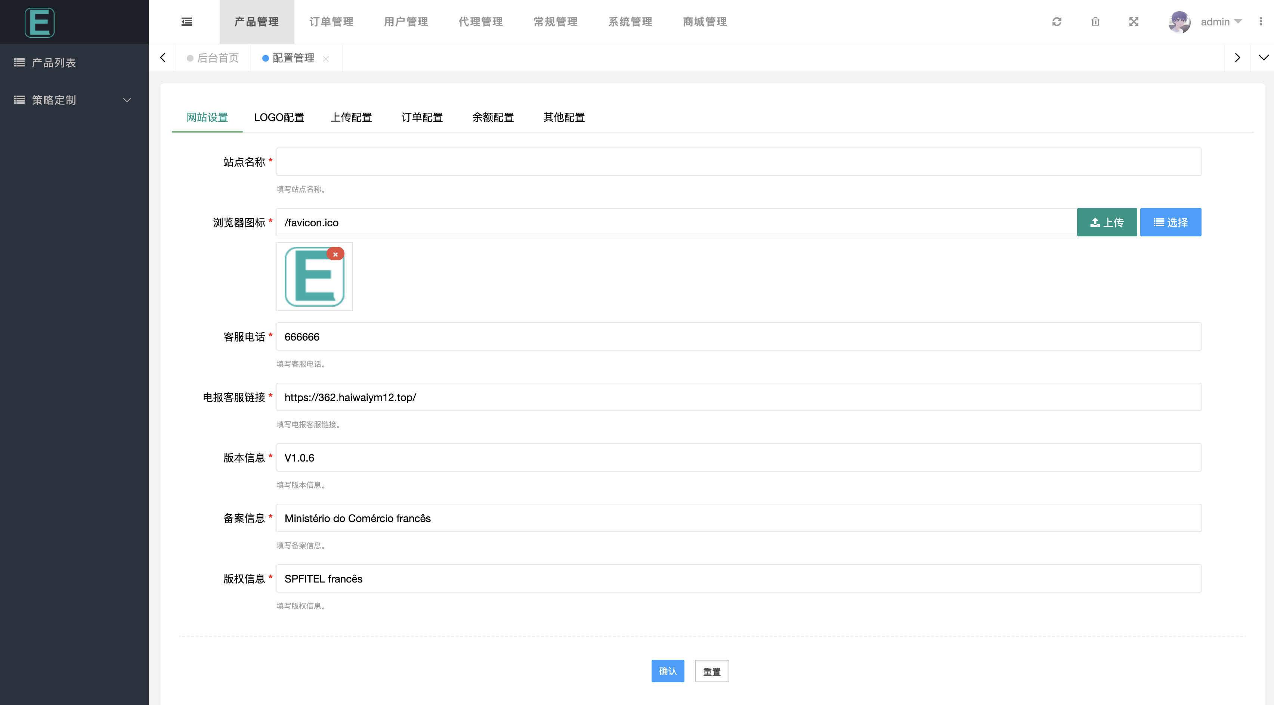Open the 订单管理 menu
This screenshot has height=705, width=1274.
331,22
